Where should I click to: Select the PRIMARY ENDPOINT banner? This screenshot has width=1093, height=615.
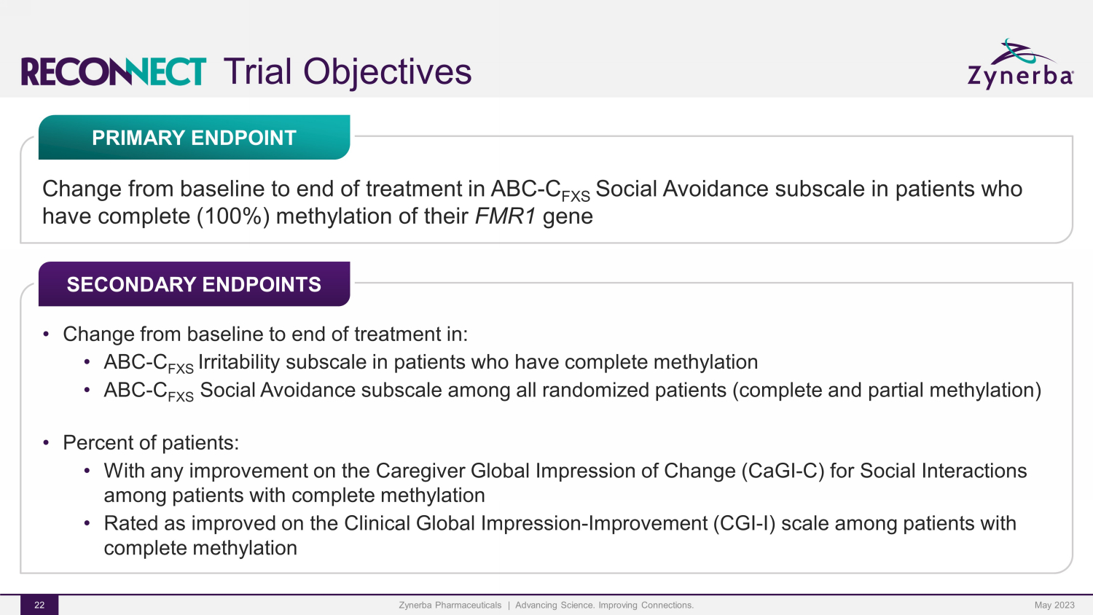click(x=194, y=138)
